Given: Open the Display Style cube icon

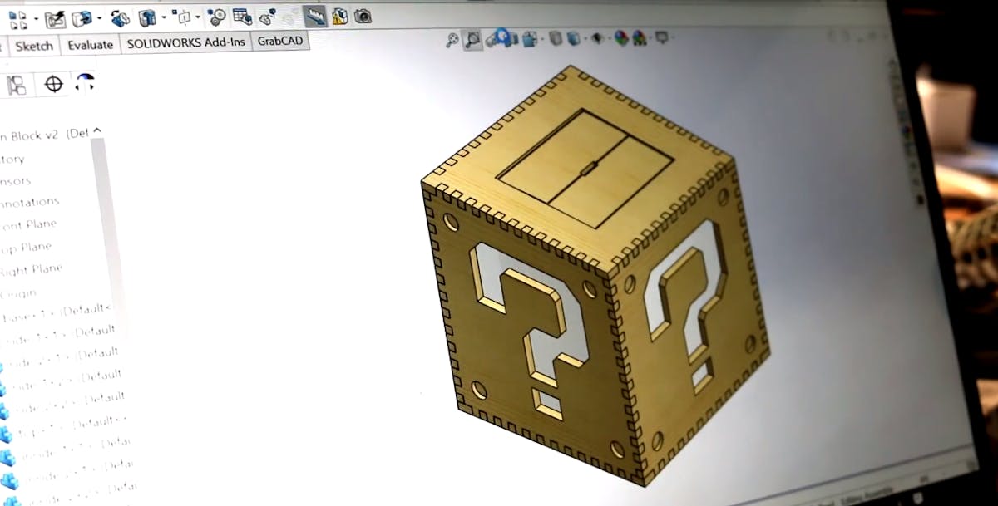Looking at the screenshot, I should pos(573,38).
